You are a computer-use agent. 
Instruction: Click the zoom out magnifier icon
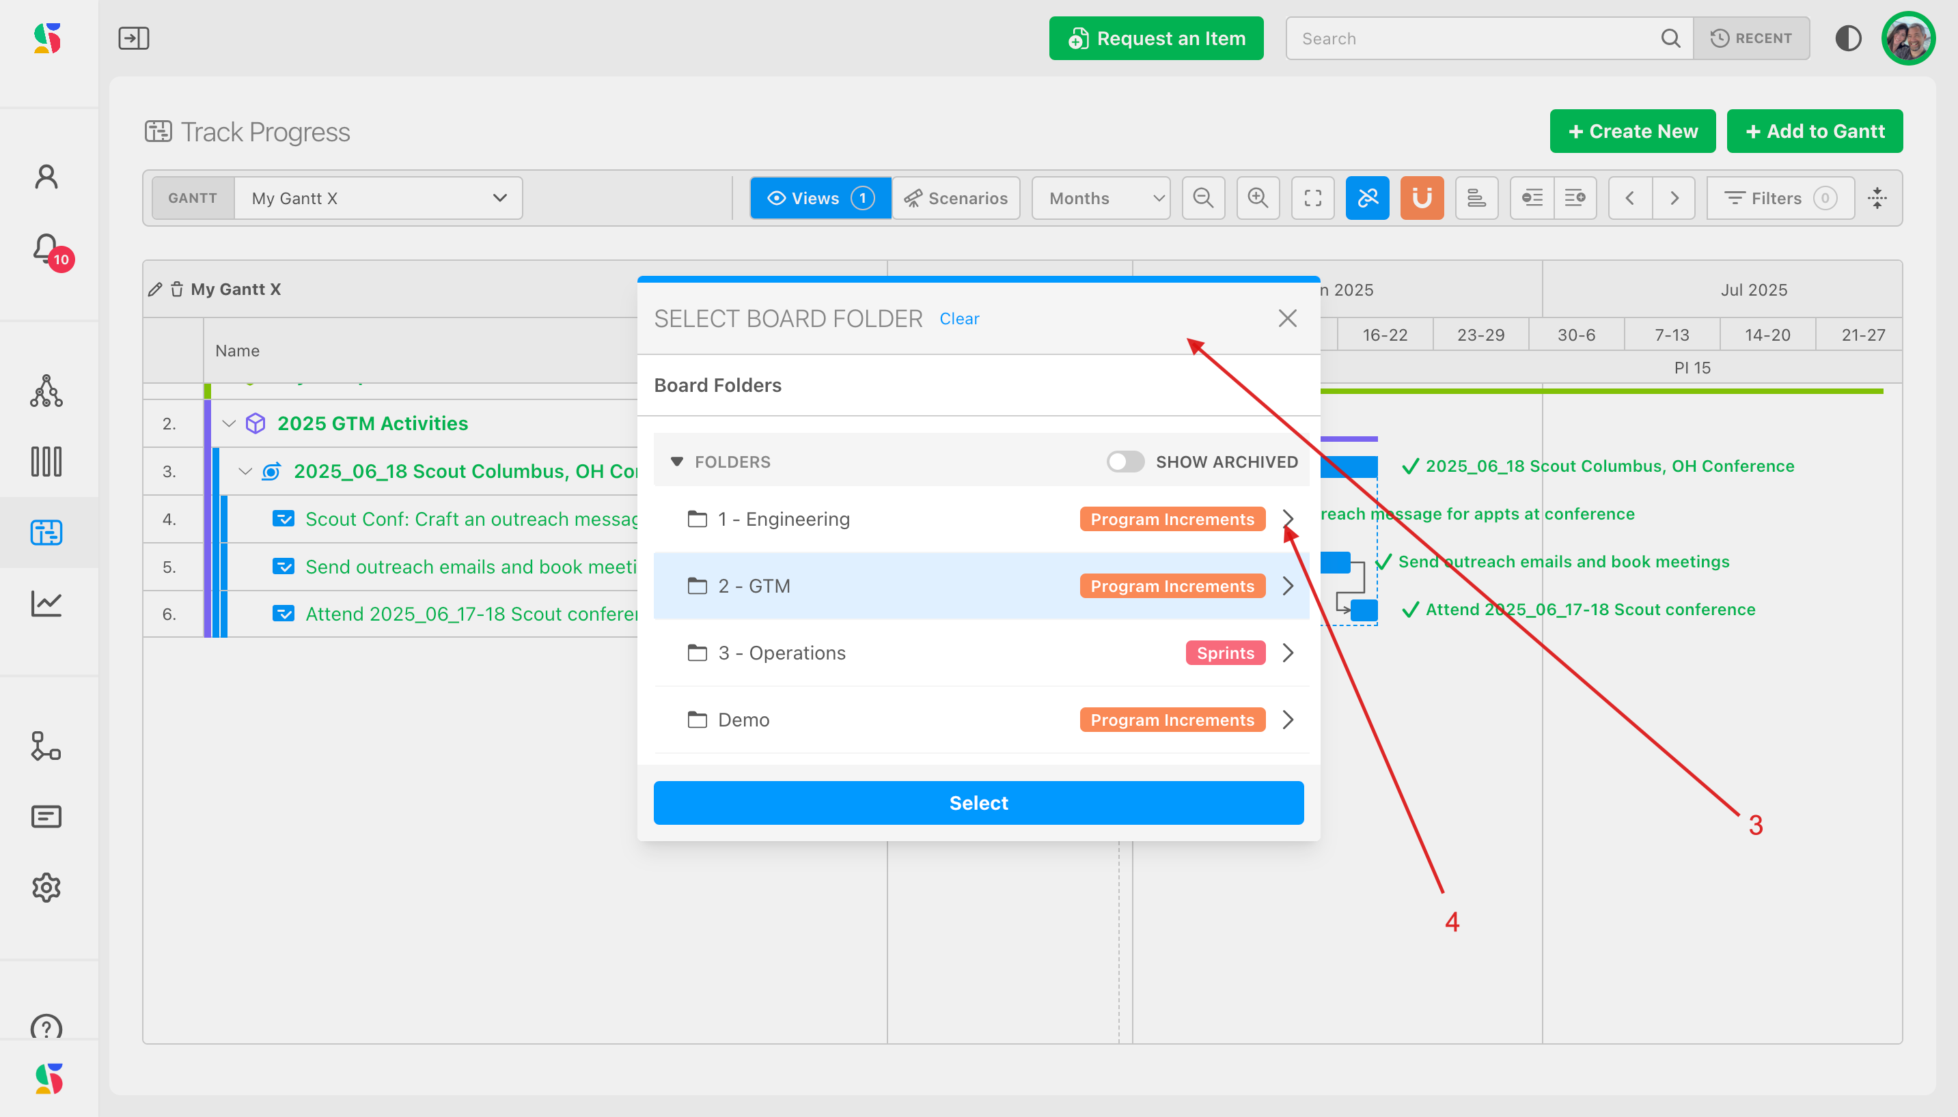tap(1202, 198)
